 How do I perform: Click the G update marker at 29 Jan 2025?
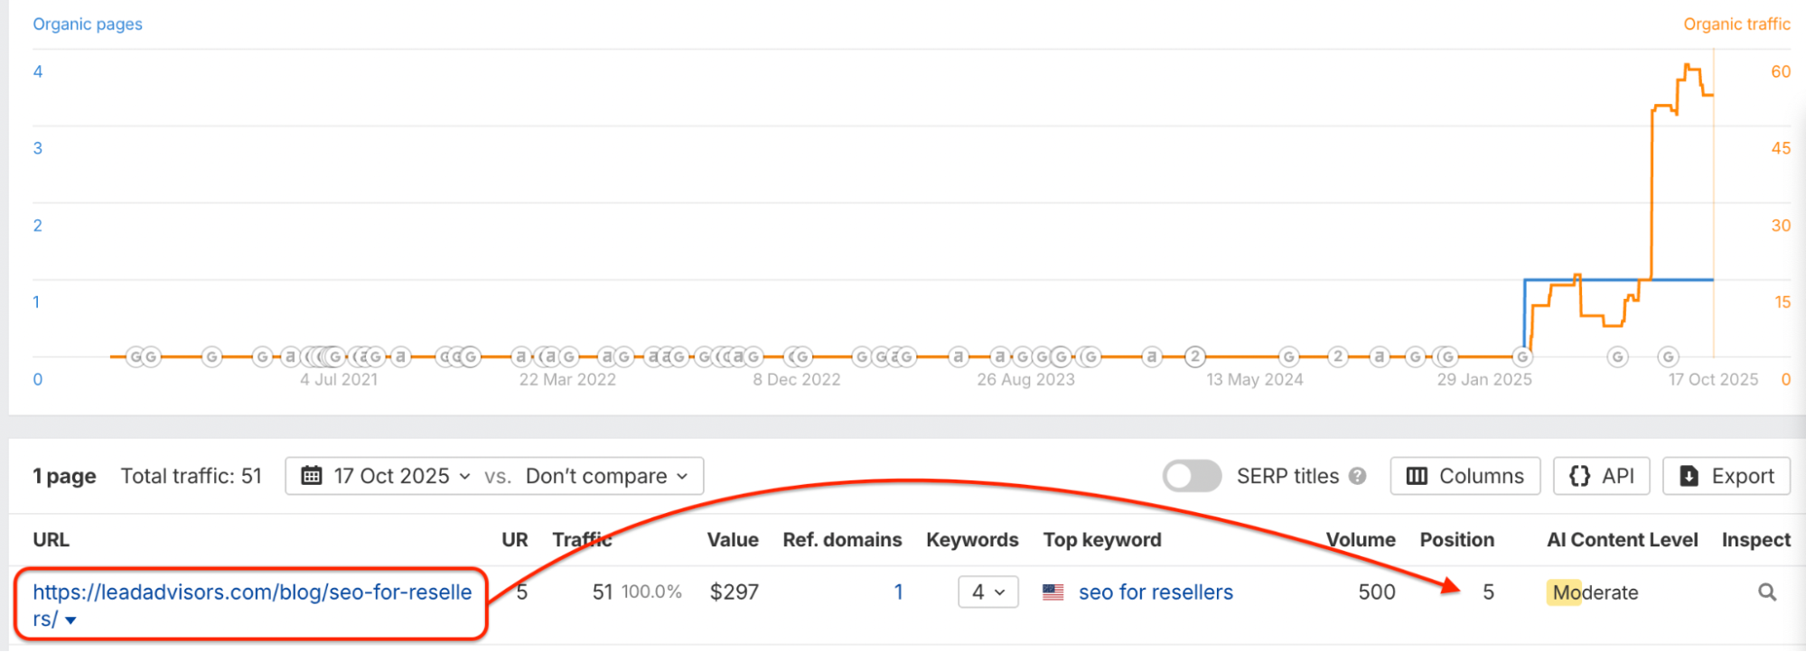tap(1522, 357)
